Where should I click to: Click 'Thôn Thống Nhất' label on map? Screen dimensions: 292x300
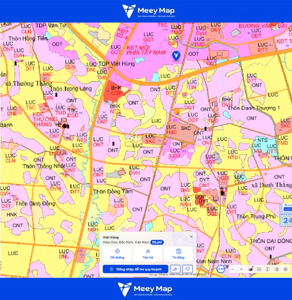tap(44, 166)
